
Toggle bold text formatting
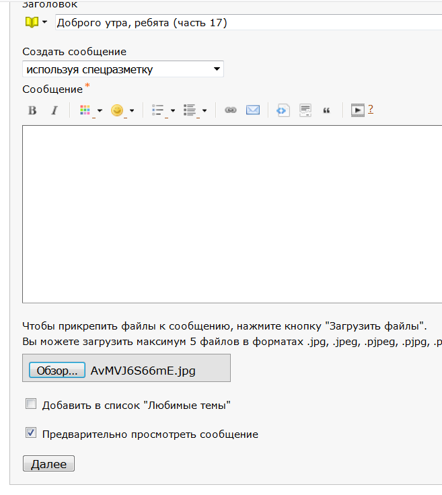point(32,110)
